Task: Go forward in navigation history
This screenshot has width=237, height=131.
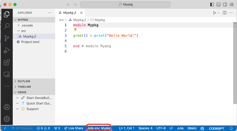Action: click(75, 4)
